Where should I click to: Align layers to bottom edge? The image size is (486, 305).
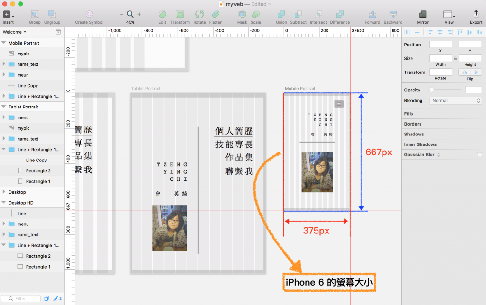479,32
